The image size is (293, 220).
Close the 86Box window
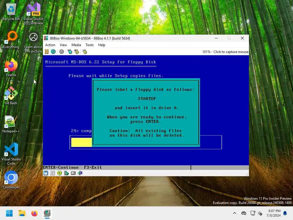[x=242, y=38]
